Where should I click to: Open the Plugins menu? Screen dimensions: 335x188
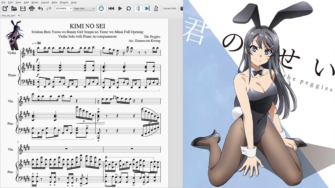tap(64, 2)
